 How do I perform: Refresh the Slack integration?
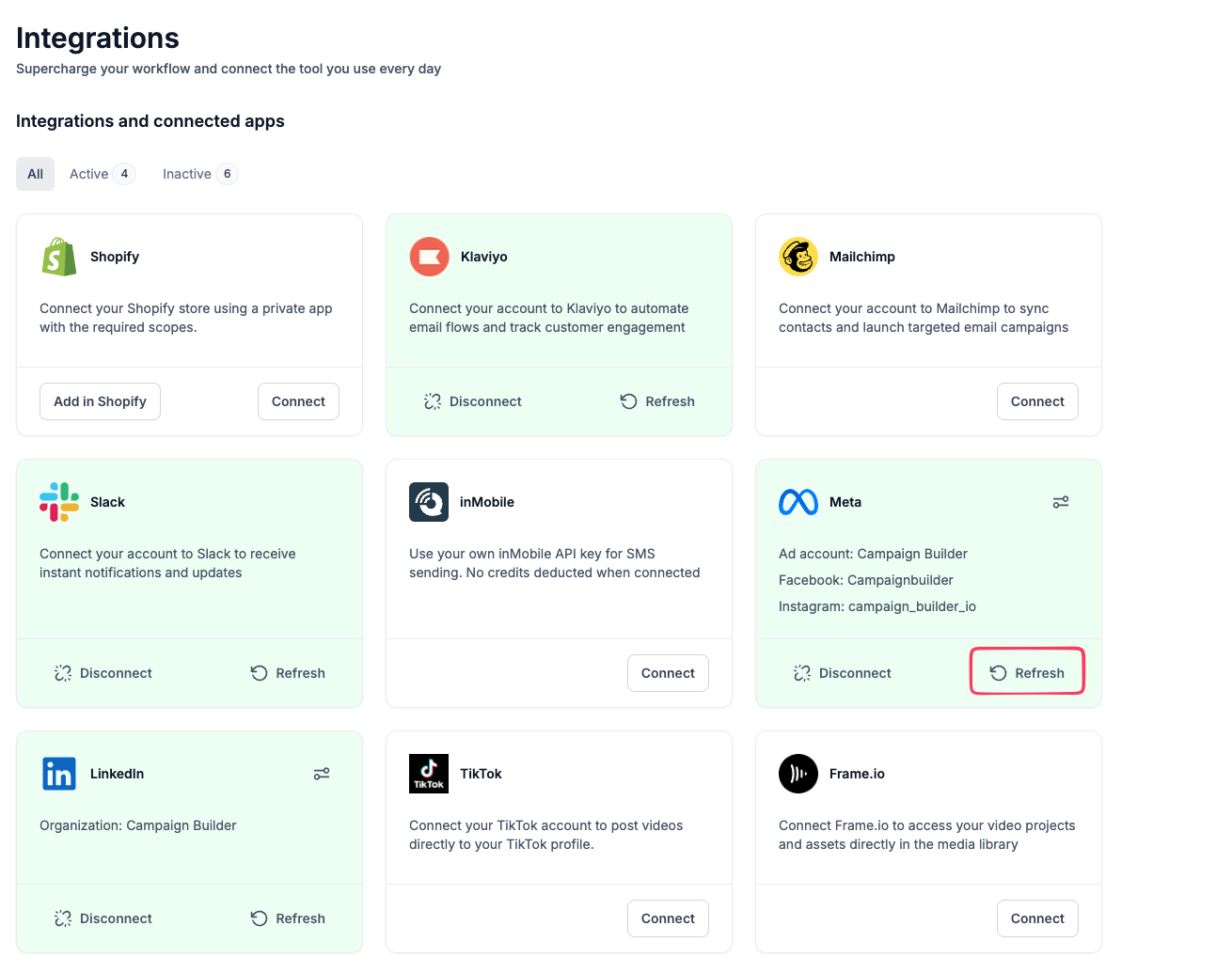[x=288, y=673]
